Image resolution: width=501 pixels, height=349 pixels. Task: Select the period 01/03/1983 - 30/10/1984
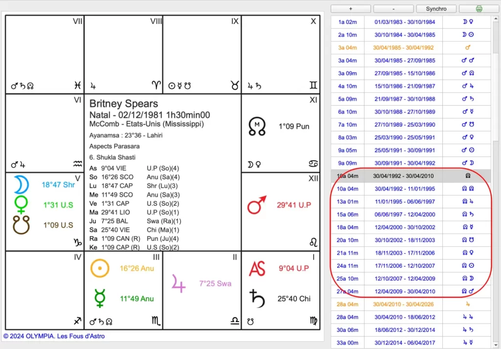411,22
